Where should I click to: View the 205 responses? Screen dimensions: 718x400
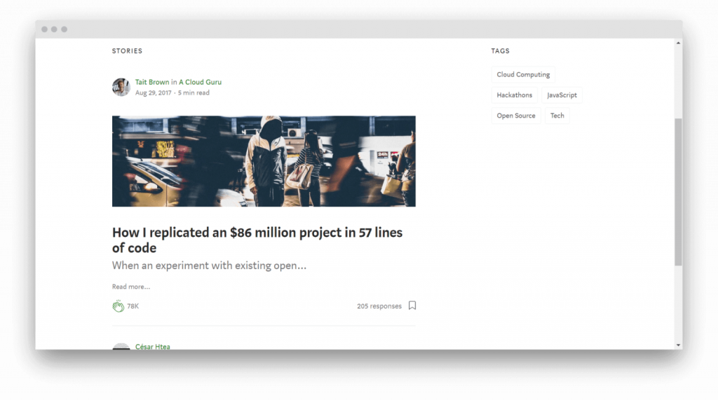(379, 306)
